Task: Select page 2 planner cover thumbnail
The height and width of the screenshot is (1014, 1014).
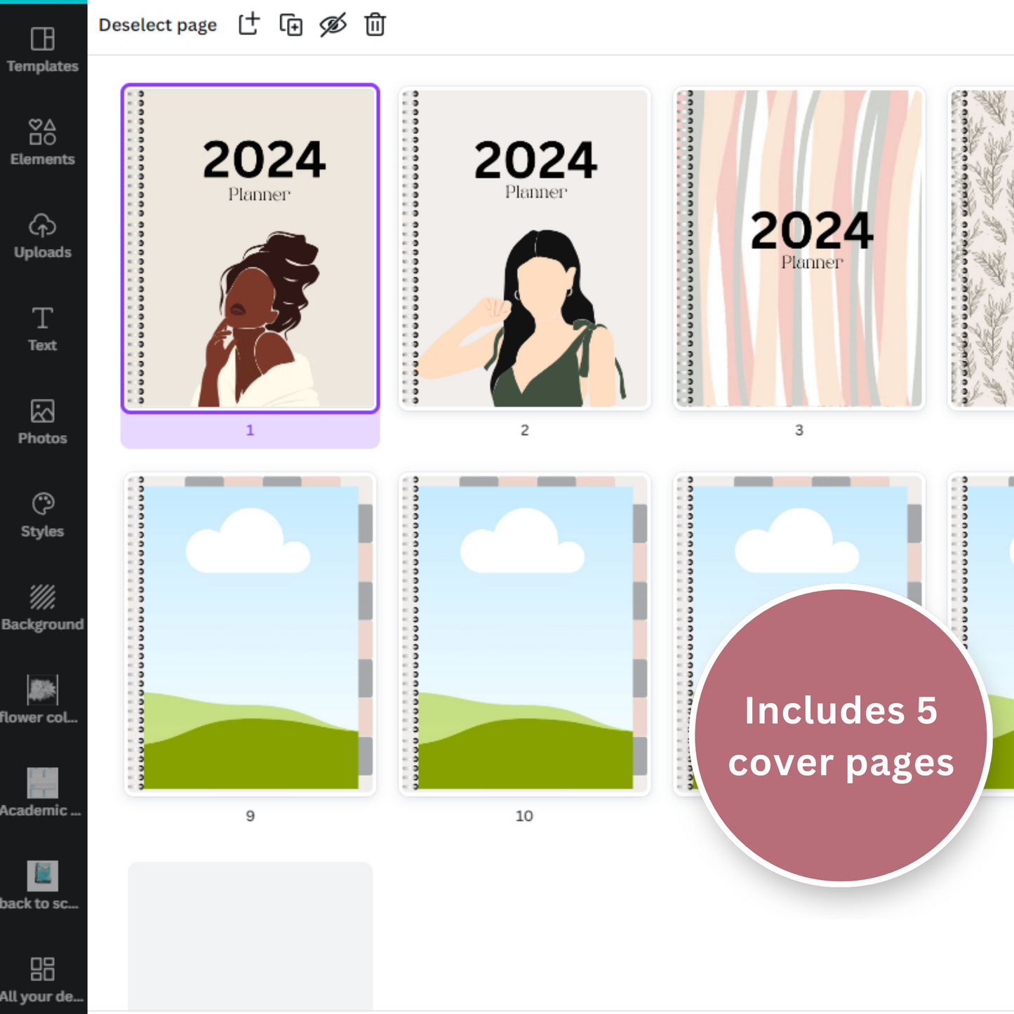Action: [524, 248]
